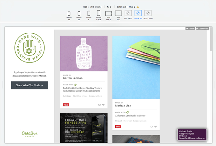Click #madewithcm tag on Gerren Lamson card

96,96
